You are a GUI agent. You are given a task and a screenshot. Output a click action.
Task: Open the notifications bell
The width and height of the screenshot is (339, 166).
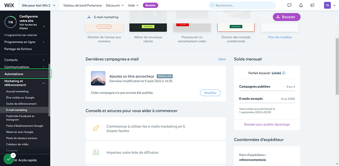pyautogui.click(x=301, y=6)
